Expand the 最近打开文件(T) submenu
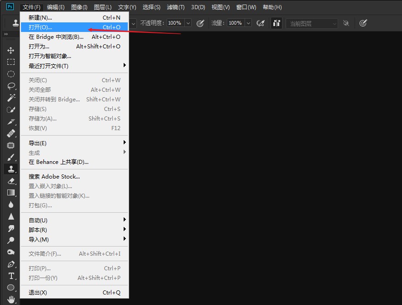This screenshot has width=402, height=305. tap(74, 66)
